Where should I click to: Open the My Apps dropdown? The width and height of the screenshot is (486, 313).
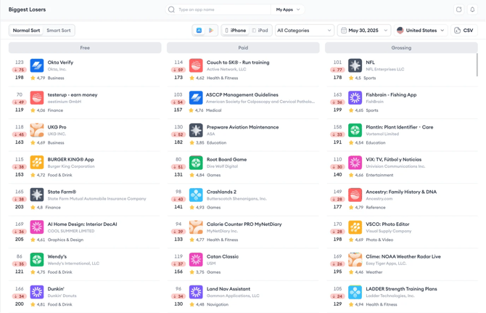click(x=288, y=9)
